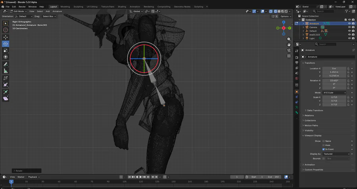Choose the Bone Roll tool
357x189 pixels.
tap(6, 78)
